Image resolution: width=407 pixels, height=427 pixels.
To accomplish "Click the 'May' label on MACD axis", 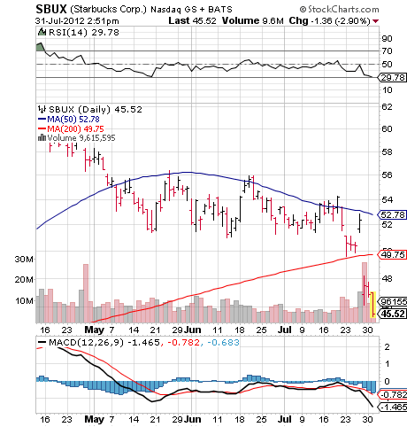I will point(95,419).
